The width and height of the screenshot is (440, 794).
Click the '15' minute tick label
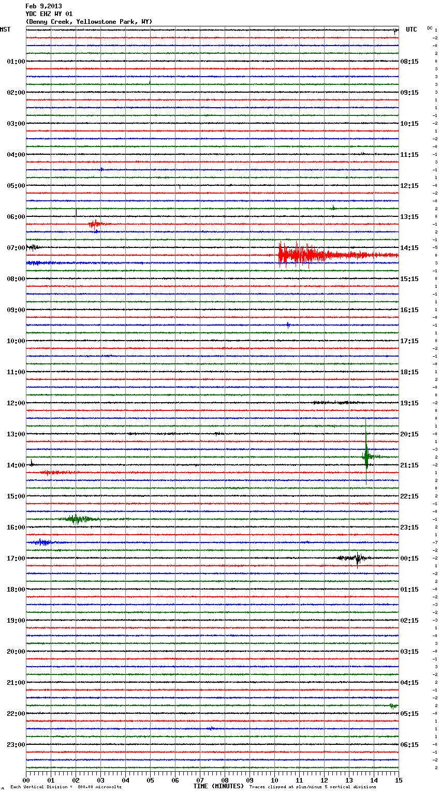point(399,781)
